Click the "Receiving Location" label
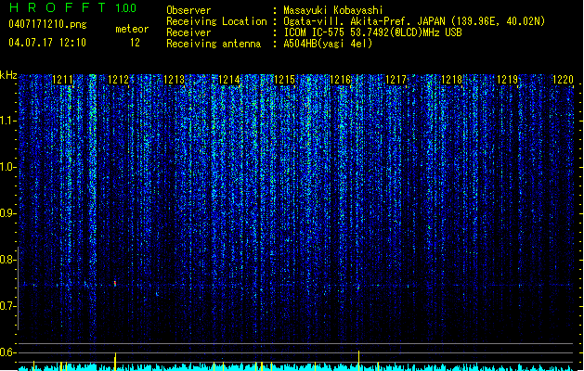Viewport: 584px width, 371px height. [216, 21]
